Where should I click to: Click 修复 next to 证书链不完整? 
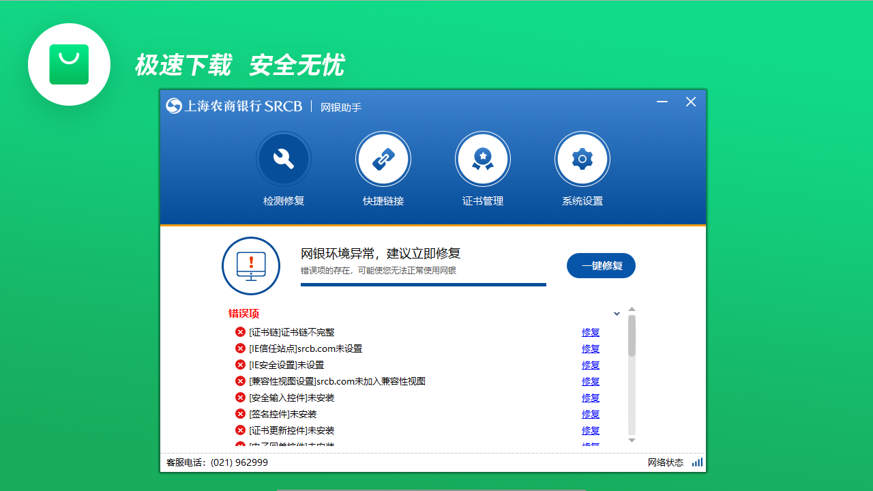590,332
